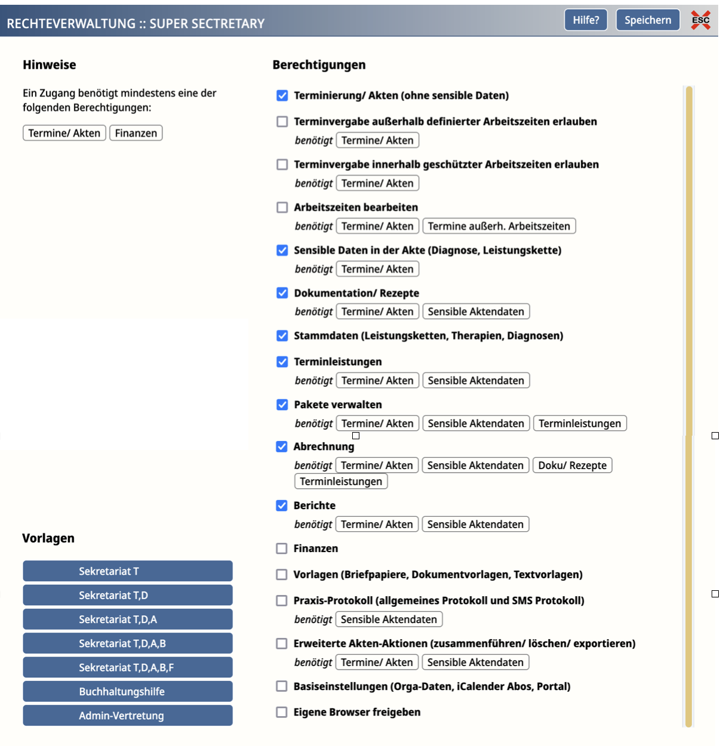Apply the Sekretariat T,D,A,B,F template
This screenshot has height=746, width=720.
click(128, 667)
